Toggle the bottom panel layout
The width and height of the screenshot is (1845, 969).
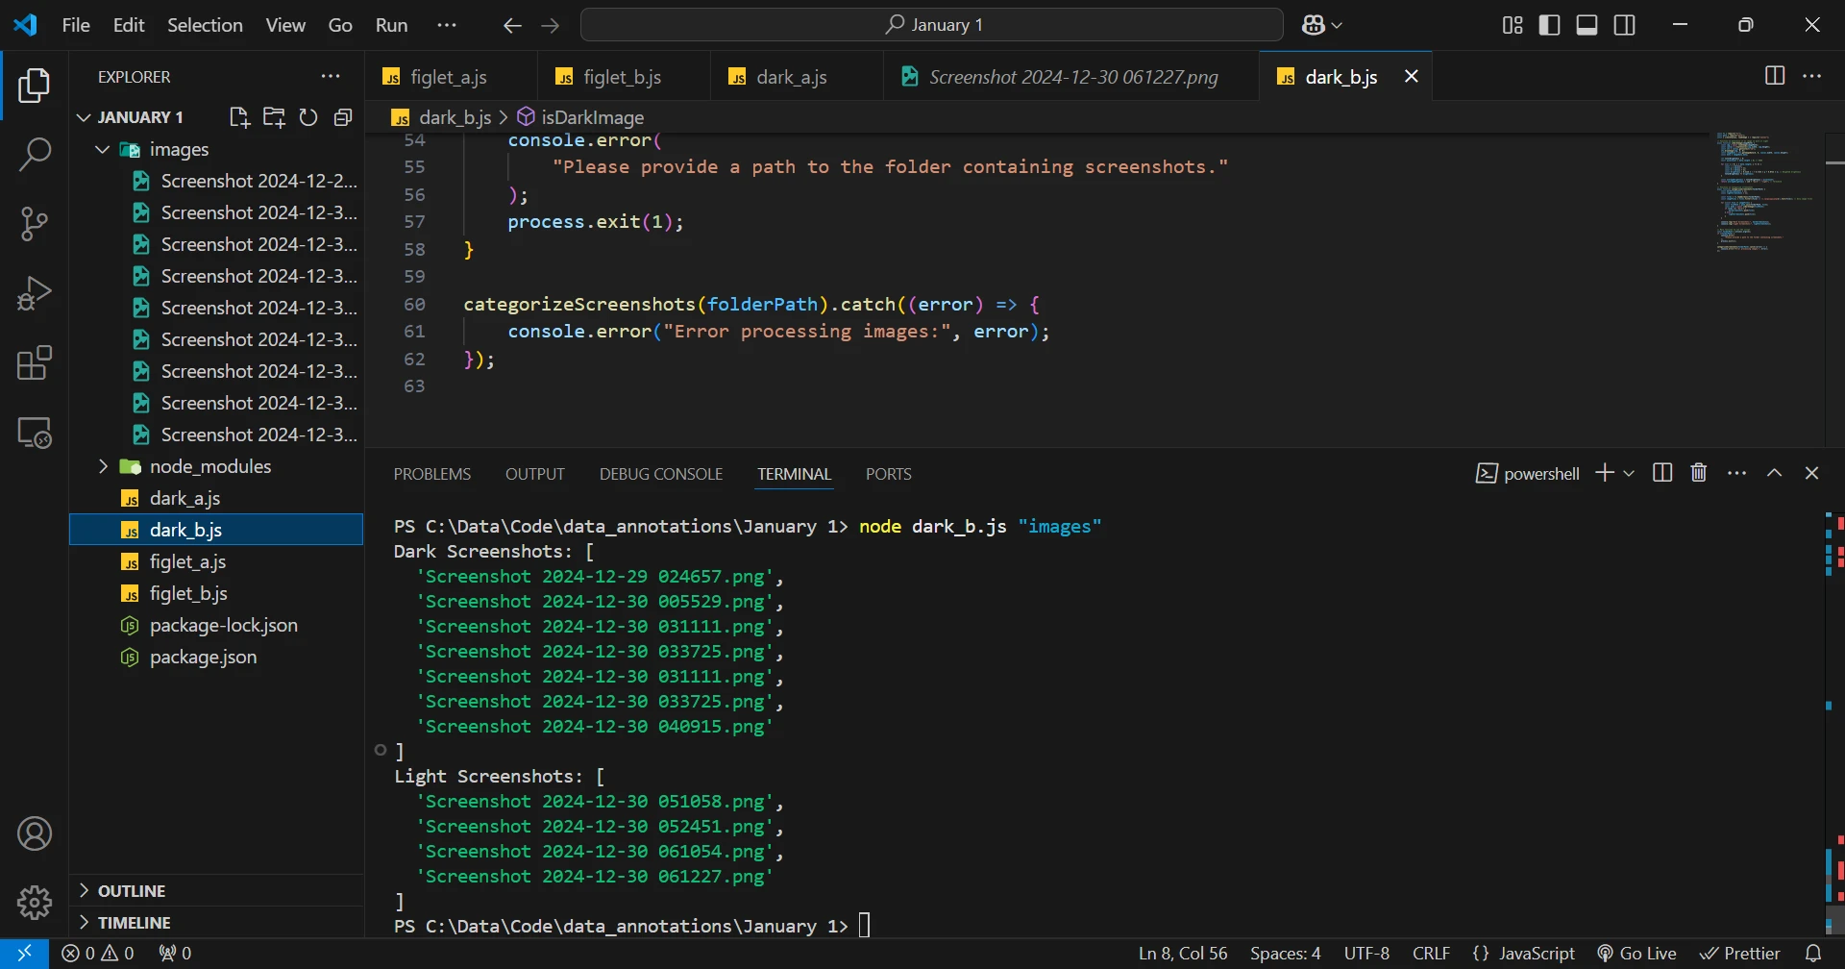tap(1587, 25)
